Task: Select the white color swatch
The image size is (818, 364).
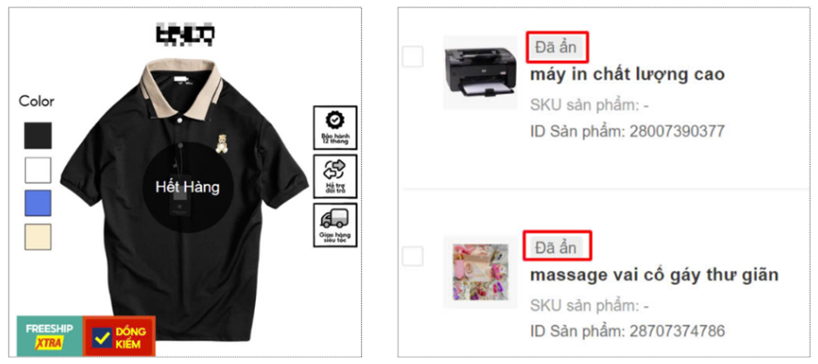Action: (37, 170)
